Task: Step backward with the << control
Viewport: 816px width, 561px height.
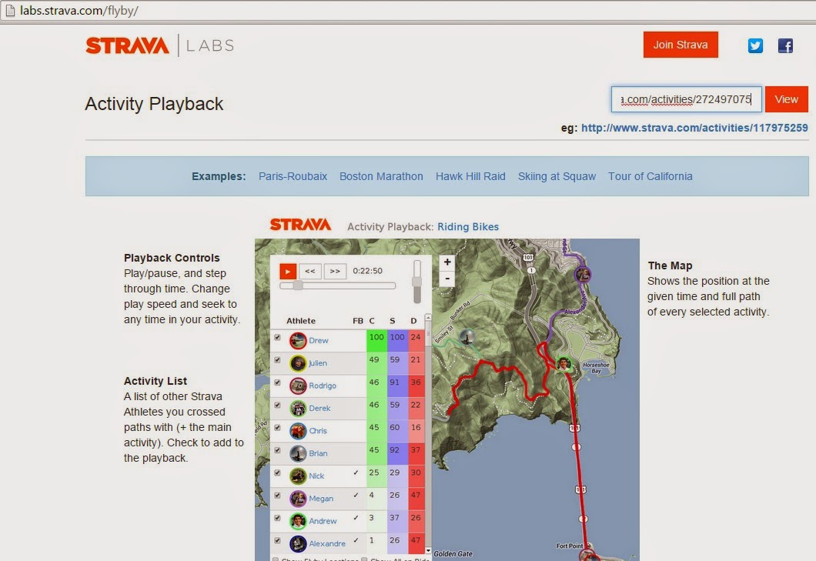Action: tap(311, 271)
